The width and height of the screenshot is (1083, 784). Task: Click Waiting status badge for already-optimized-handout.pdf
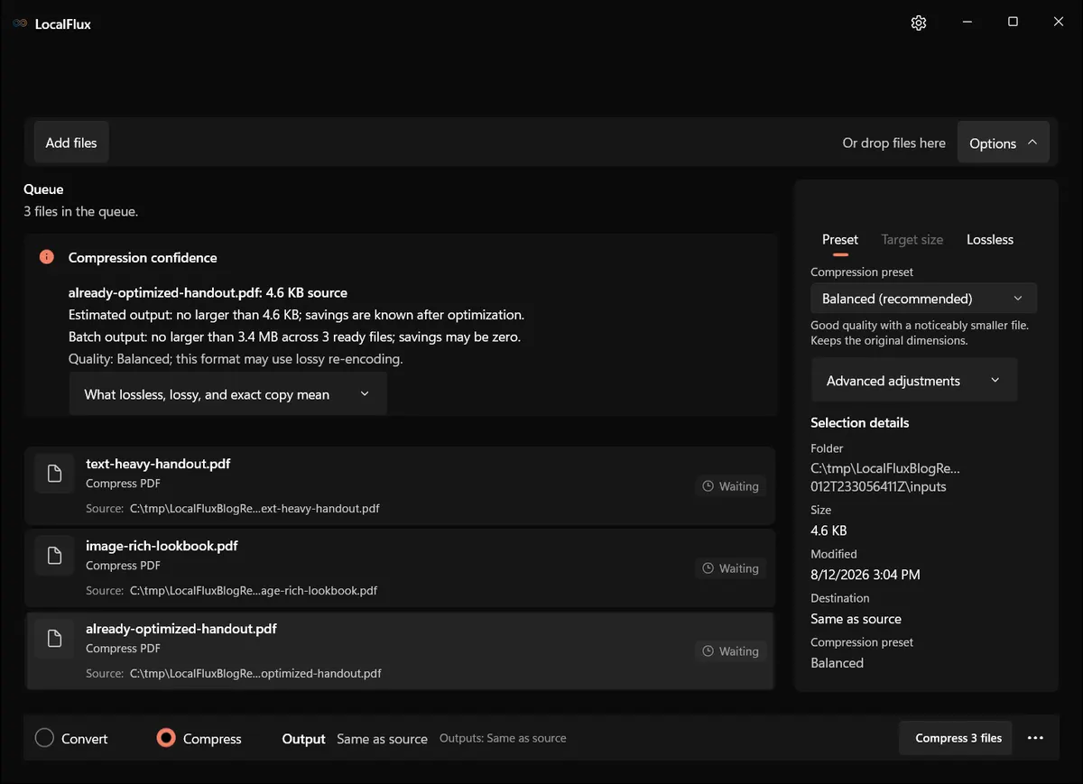(731, 651)
